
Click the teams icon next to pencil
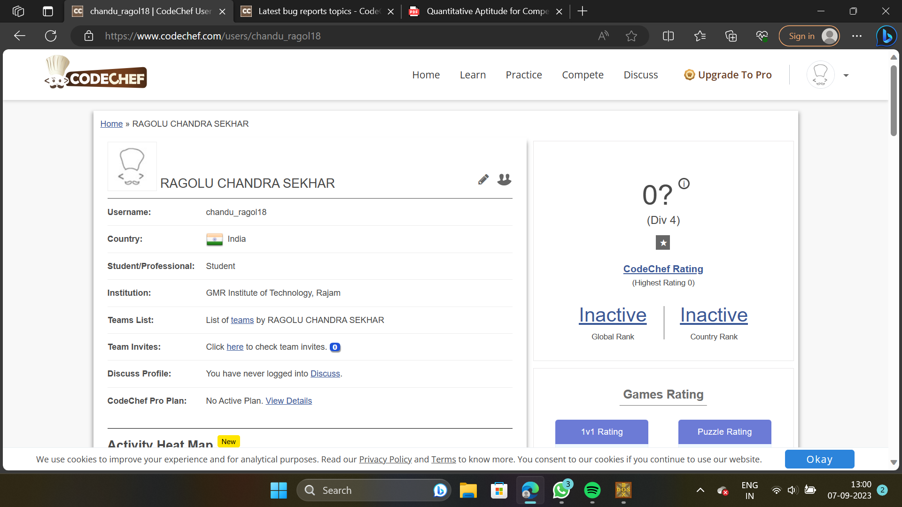pos(504,179)
